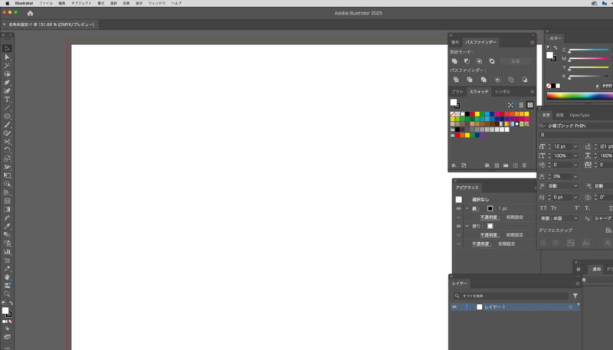Image resolution: width=613 pixels, height=350 pixels.
Task: Click the trash icon in Swatches panel
Action: [524, 165]
